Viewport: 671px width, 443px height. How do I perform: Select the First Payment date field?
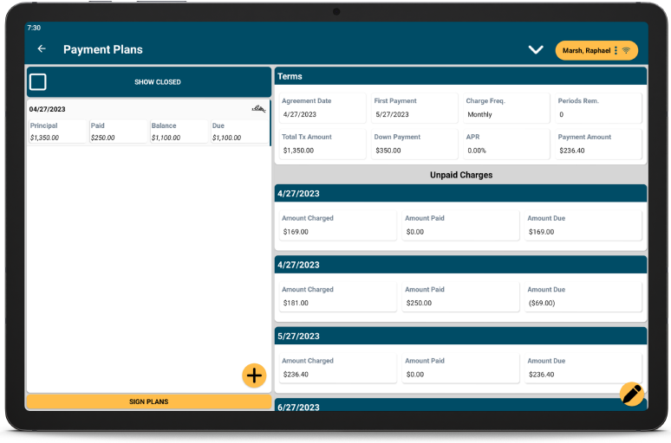(414, 108)
